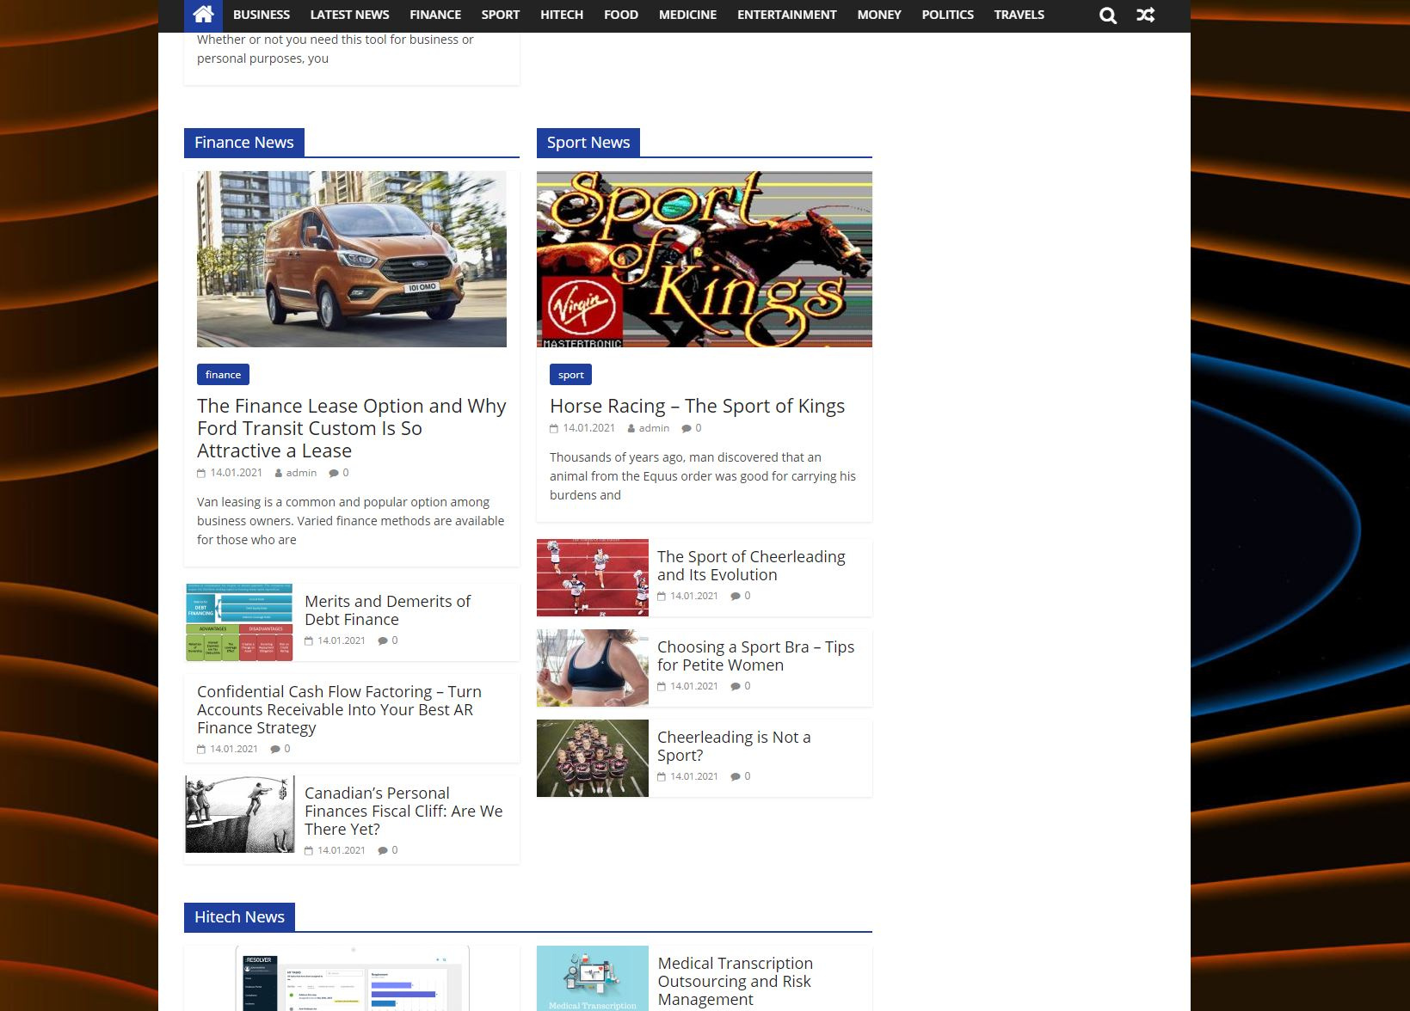Open the Hitech menu item

[562, 15]
